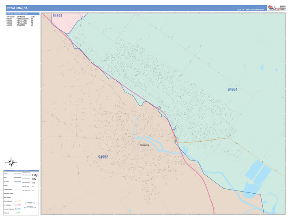Click the State Highways legend symbol

coord(18,201)
